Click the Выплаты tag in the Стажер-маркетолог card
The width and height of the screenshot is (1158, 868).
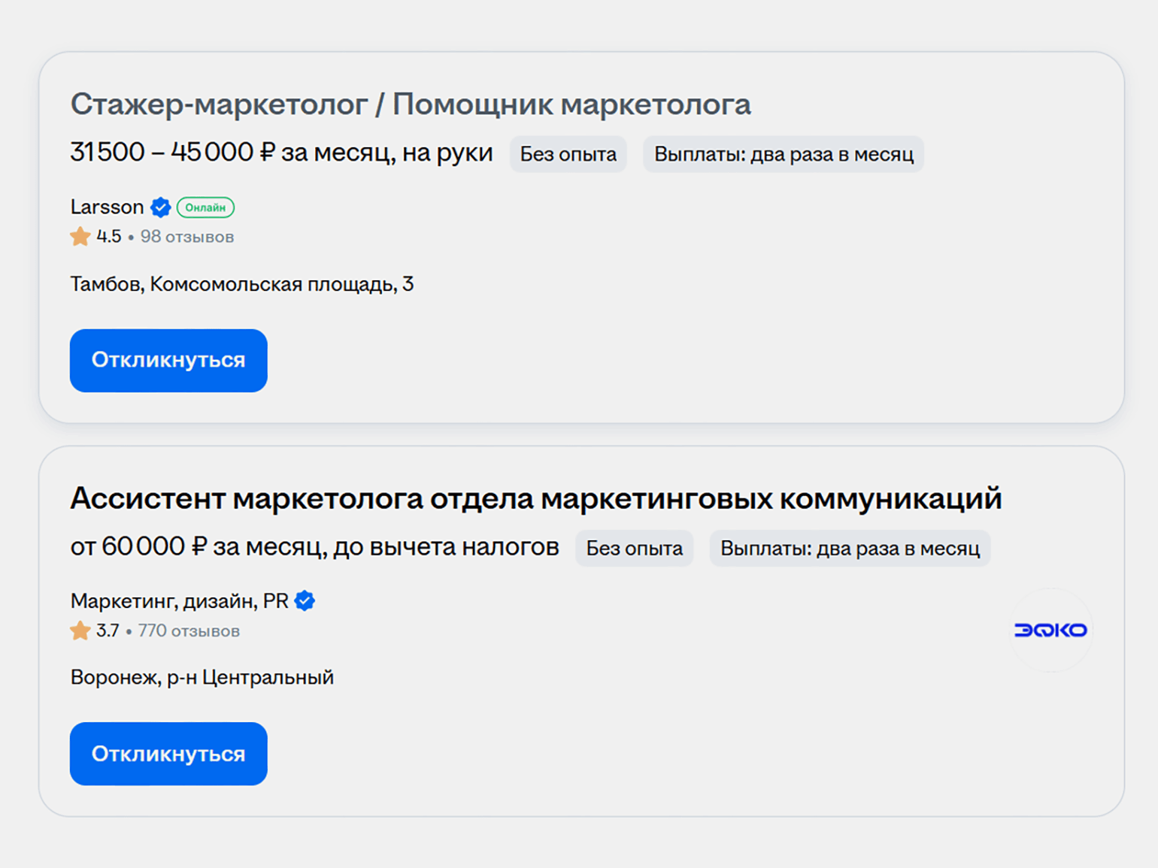(x=783, y=154)
